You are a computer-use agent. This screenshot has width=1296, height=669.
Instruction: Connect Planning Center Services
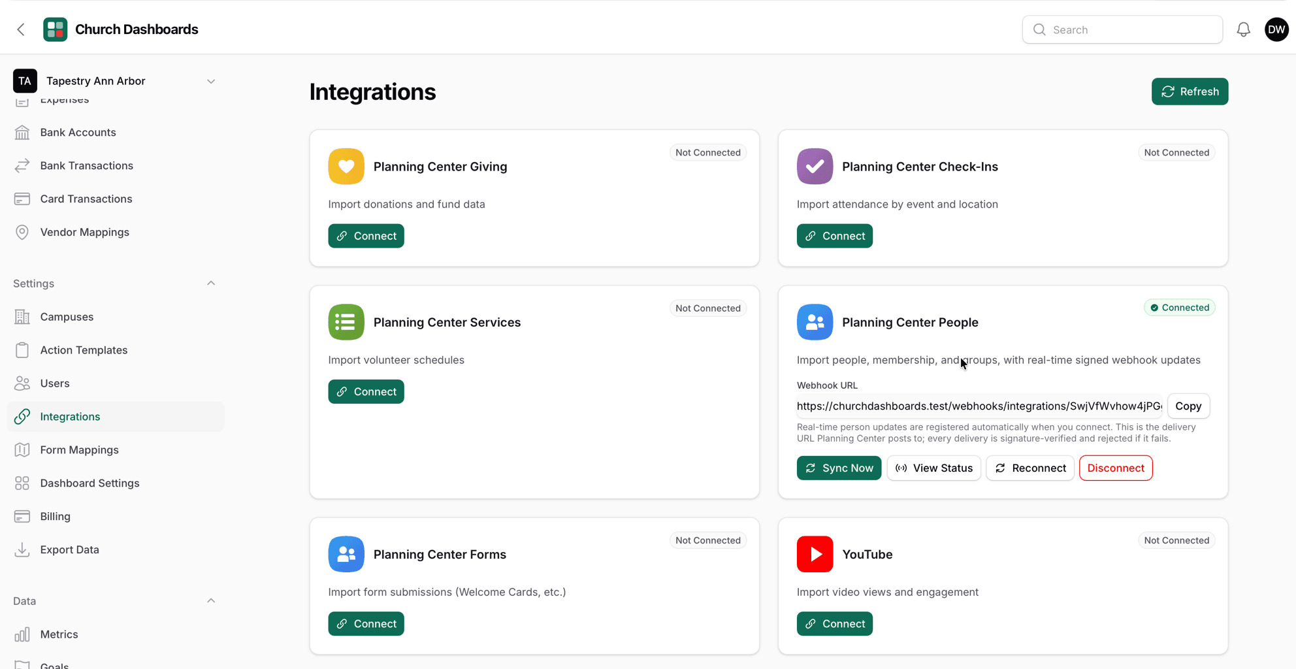coord(366,392)
